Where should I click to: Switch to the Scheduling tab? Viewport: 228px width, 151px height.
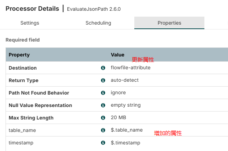(98, 23)
